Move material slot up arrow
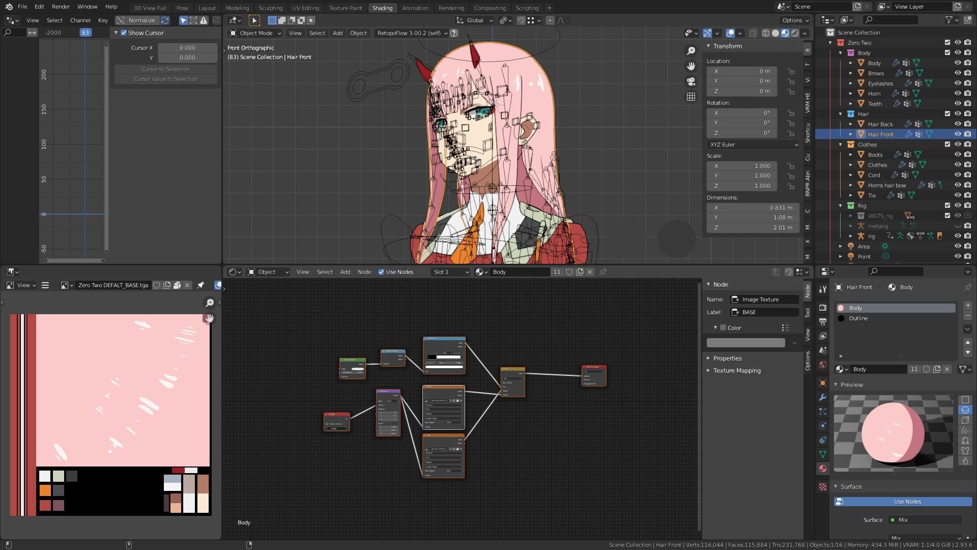 (x=967, y=342)
